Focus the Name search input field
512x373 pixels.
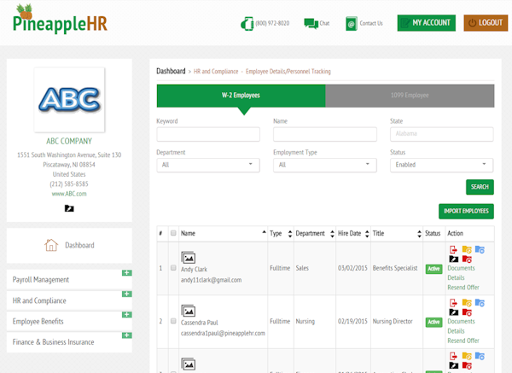325,134
